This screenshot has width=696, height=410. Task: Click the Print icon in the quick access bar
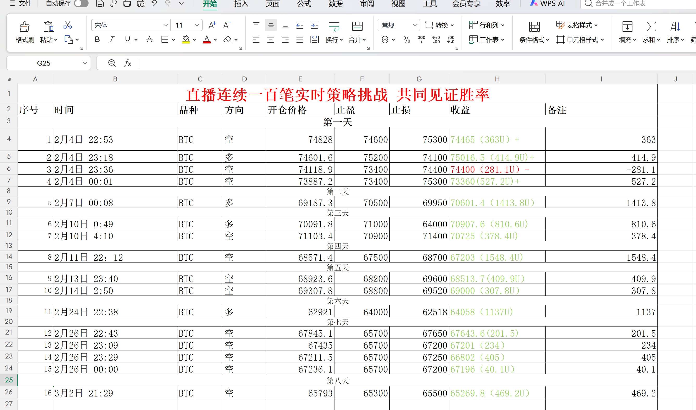[x=127, y=4]
